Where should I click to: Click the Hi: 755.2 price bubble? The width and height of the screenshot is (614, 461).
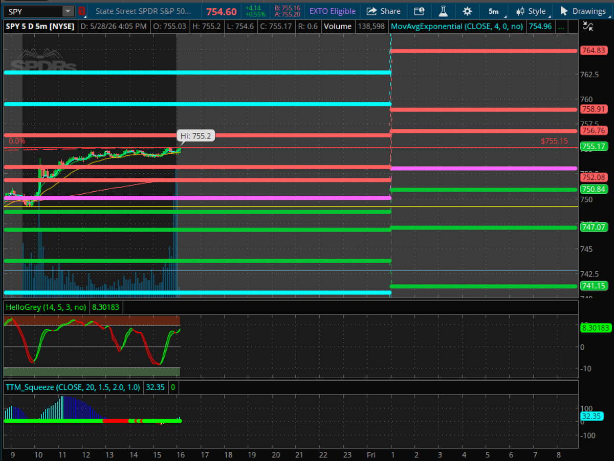click(196, 136)
